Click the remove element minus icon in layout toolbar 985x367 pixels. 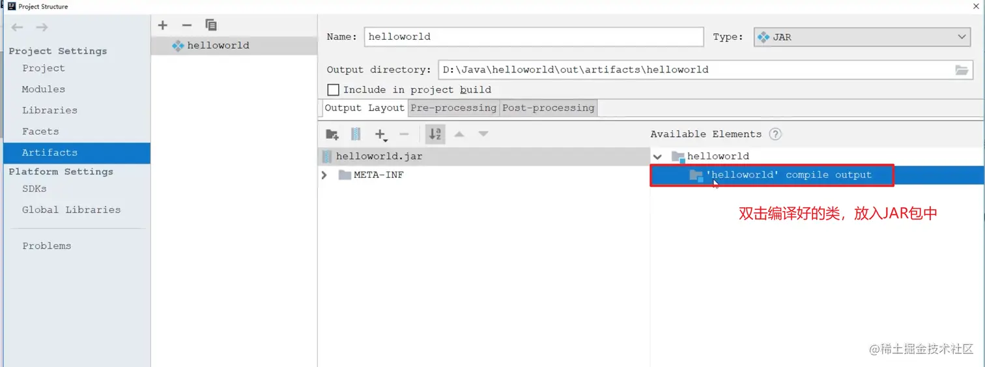pos(404,134)
